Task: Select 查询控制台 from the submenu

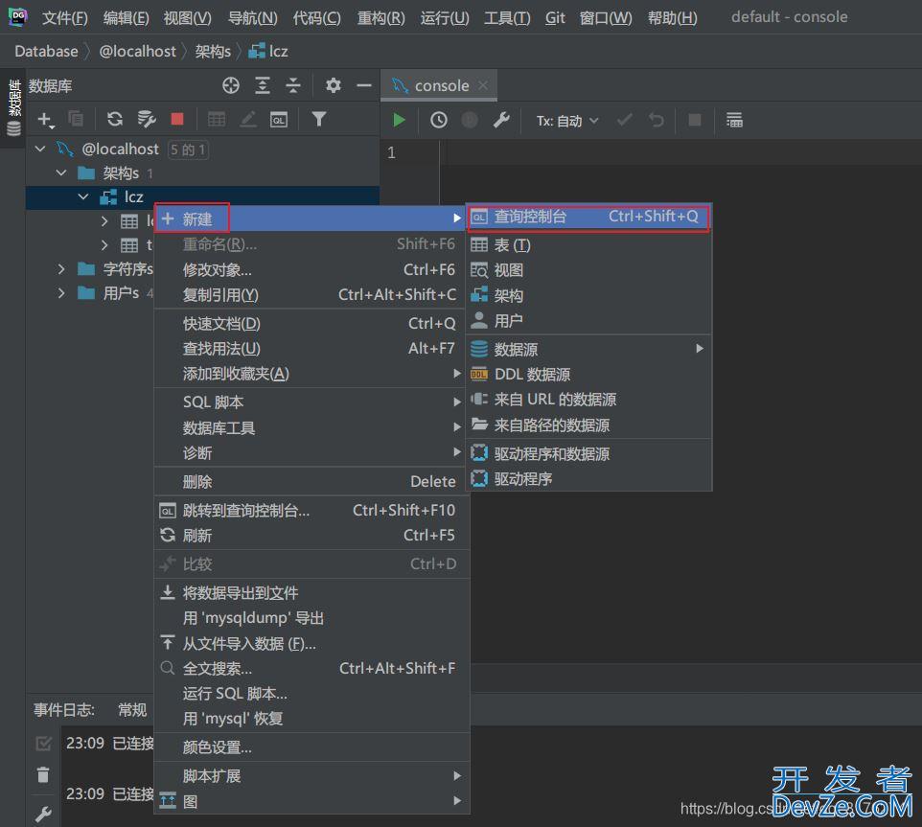Action: click(x=588, y=217)
